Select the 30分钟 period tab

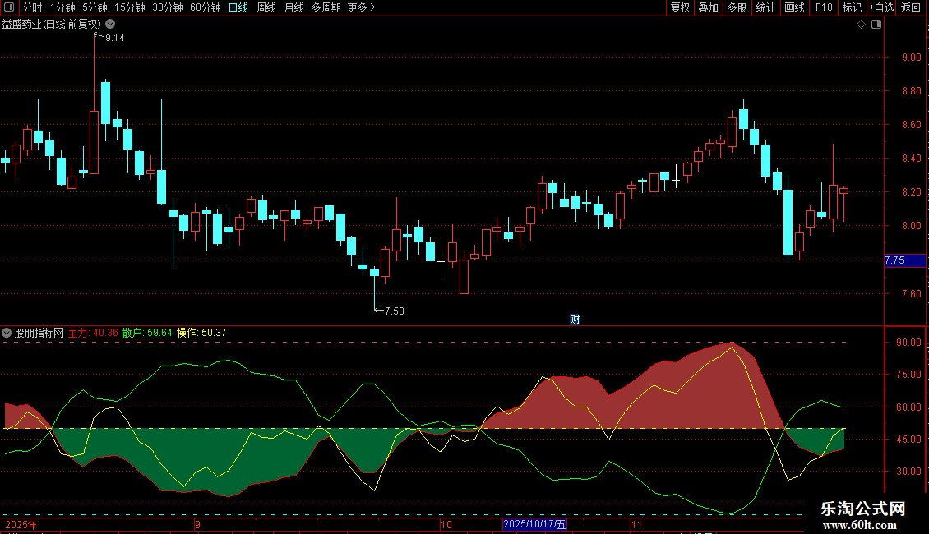(x=167, y=7)
